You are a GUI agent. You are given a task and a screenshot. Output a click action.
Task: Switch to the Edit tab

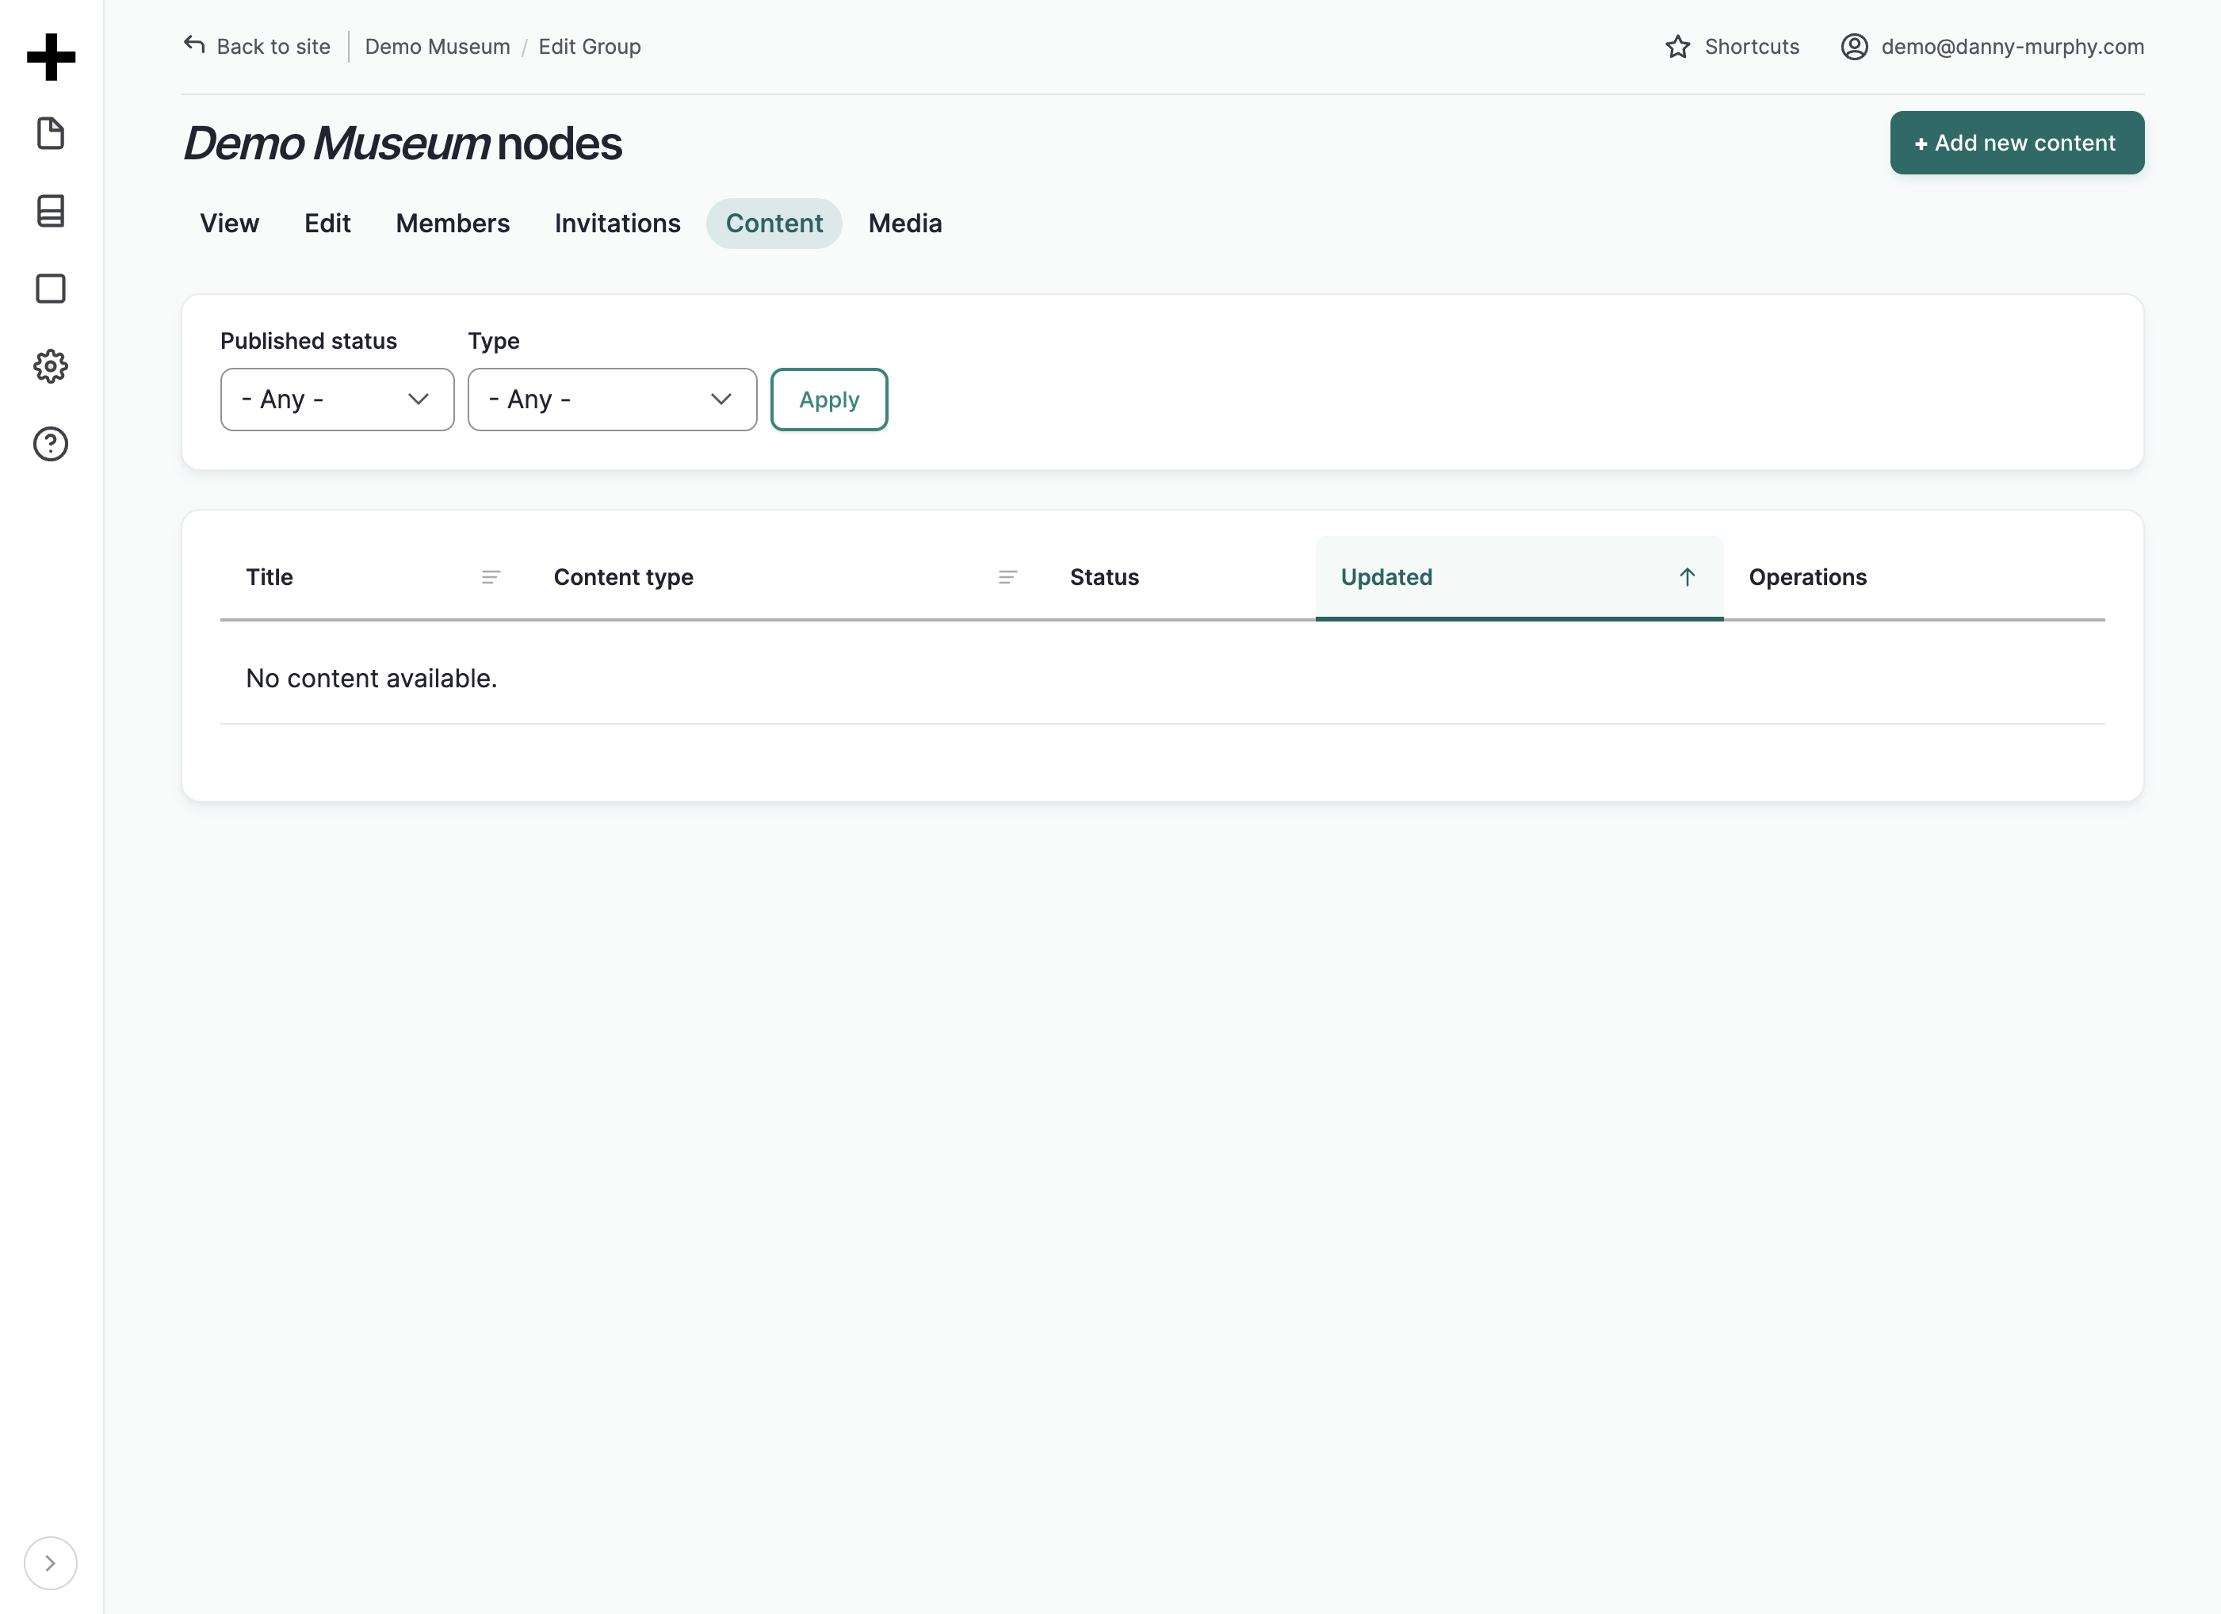tap(327, 224)
